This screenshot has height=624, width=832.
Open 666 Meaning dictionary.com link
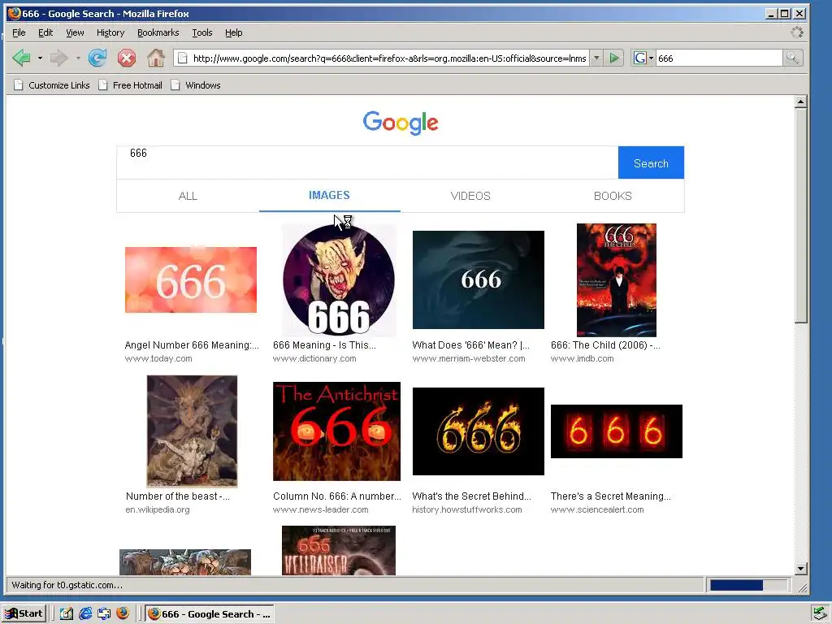[x=324, y=344]
